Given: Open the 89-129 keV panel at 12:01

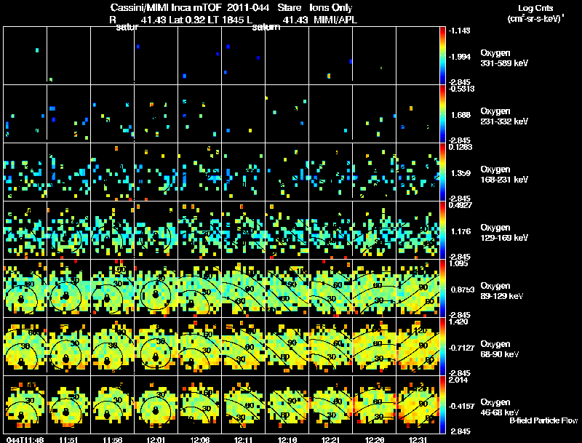Looking at the screenshot, I should tap(156, 288).
